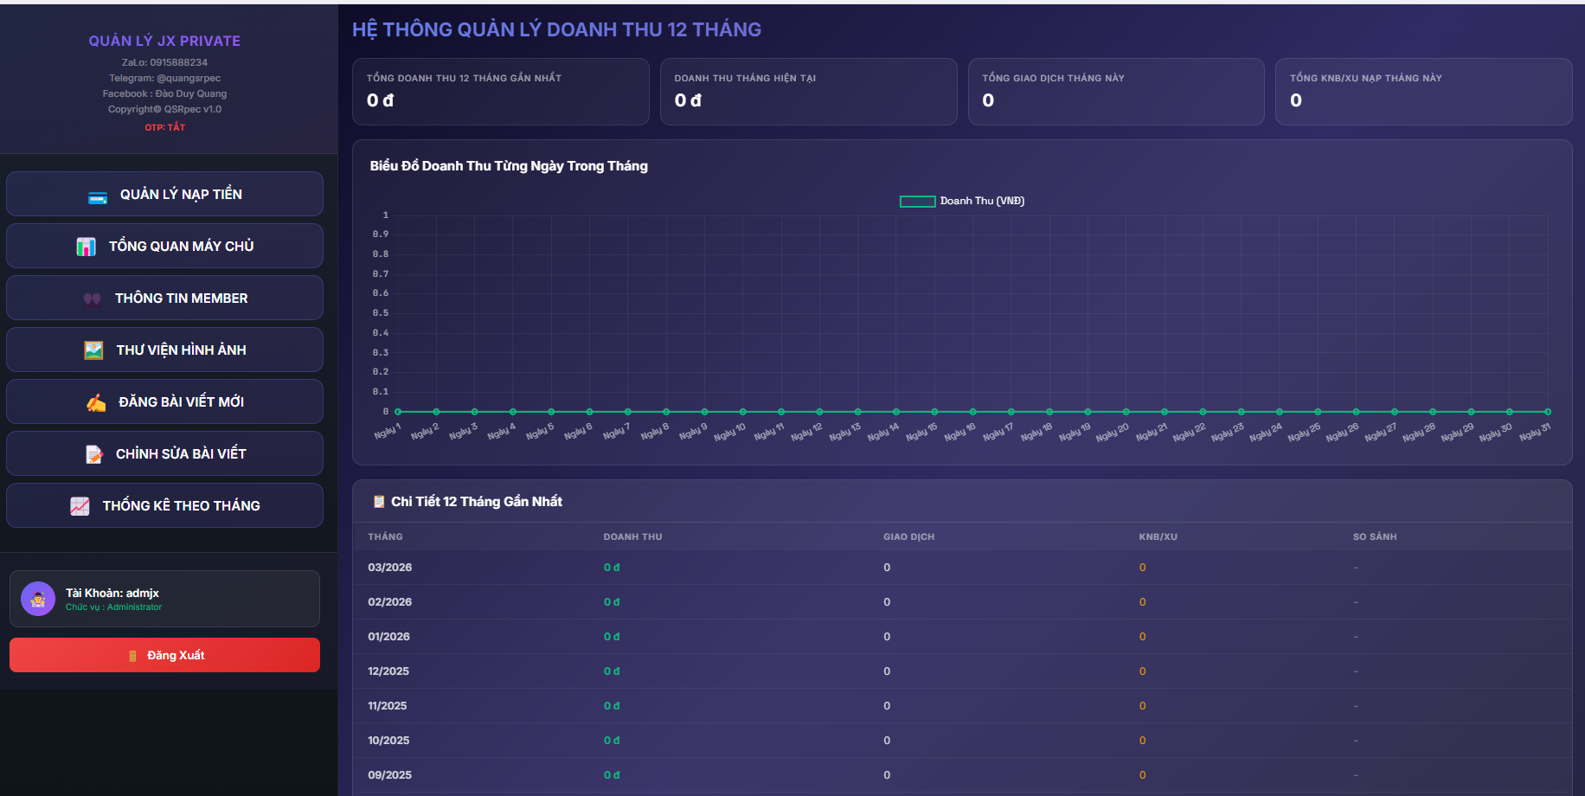Toggle the Doanh Thu (VNĐ) legend item

click(961, 201)
